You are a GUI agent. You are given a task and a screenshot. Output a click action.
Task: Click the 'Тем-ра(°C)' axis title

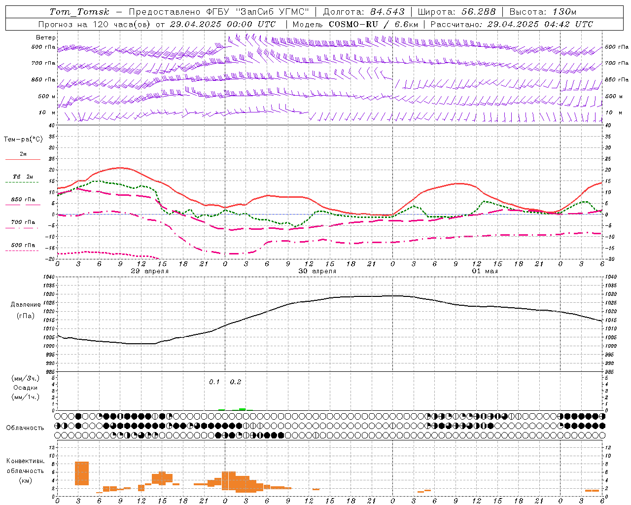click(23, 140)
